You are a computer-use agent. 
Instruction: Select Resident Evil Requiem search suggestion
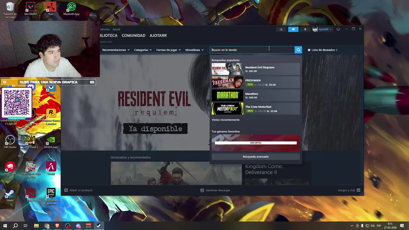tap(256, 69)
